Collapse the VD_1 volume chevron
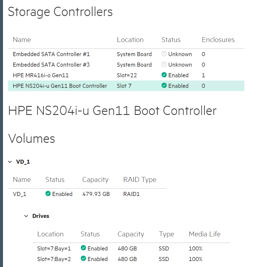Viewport: 261px width, 267px height. point(10,162)
